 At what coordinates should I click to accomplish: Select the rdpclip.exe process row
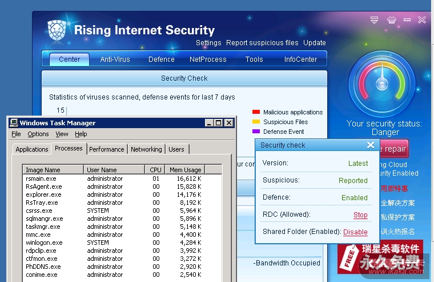pyautogui.click(x=122, y=251)
